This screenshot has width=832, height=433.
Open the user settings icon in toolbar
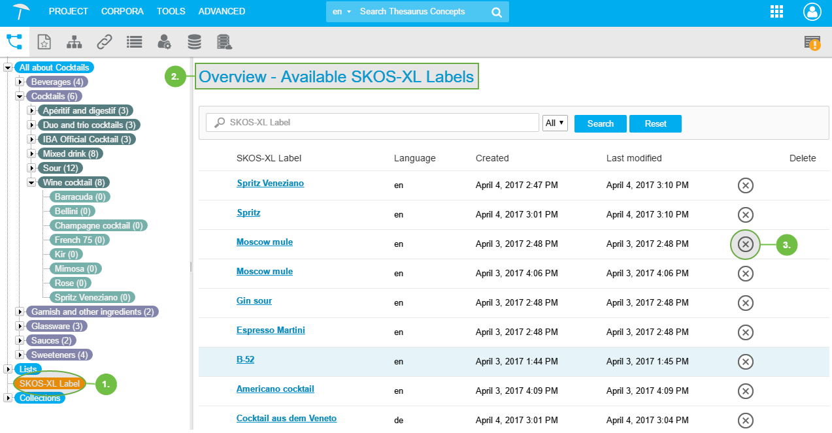coord(164,42)
